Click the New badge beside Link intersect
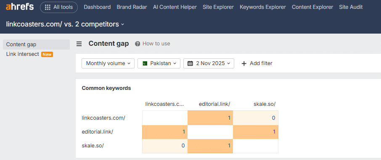The width and height of the screenshot is (381, 160). click(47, 55)
